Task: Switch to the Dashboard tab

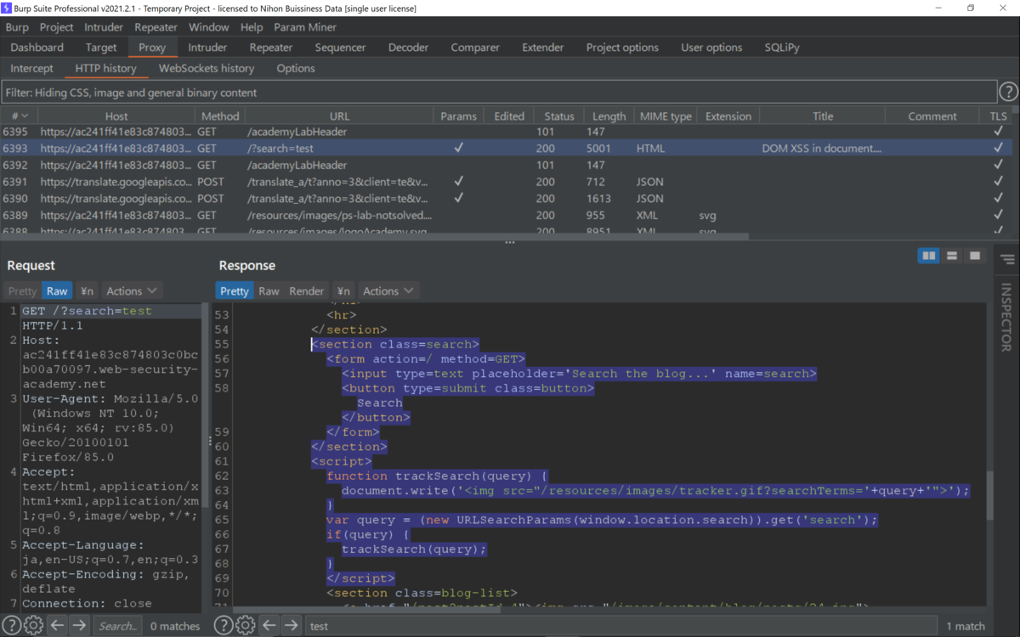Action: (37, 47)
